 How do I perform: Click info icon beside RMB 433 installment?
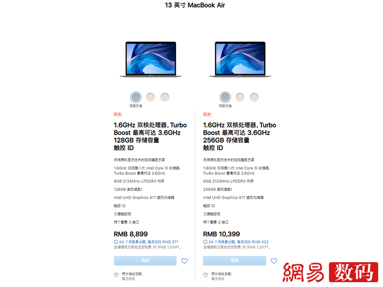pos(205,242)
